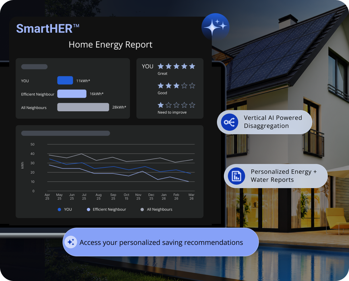
Task: Click Personalized Energy + Water Reports pill
Action: point(276,176)
